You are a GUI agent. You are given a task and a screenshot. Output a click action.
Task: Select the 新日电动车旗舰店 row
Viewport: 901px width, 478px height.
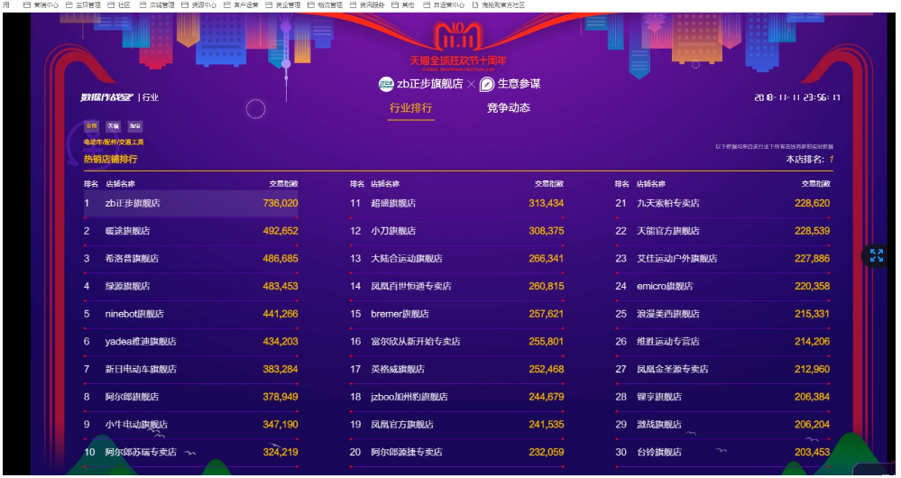[191, 369]
